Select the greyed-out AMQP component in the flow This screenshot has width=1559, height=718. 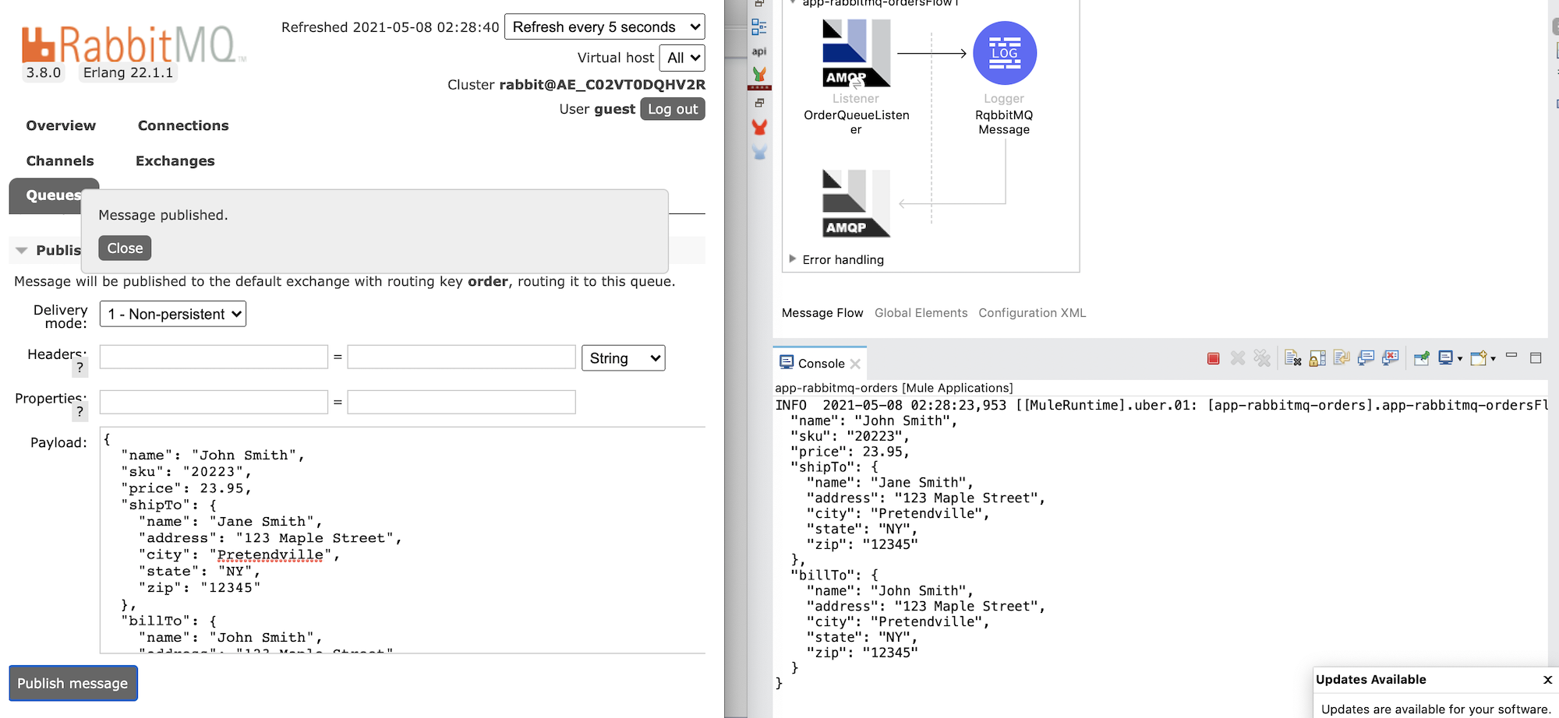point(856,203)
